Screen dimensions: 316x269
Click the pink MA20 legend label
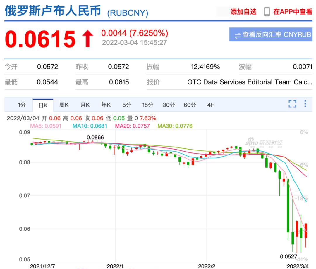click(x=132, y=126)
